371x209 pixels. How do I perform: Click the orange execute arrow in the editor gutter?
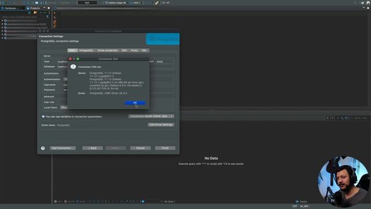pyautogui.click(x=54, y=13)
